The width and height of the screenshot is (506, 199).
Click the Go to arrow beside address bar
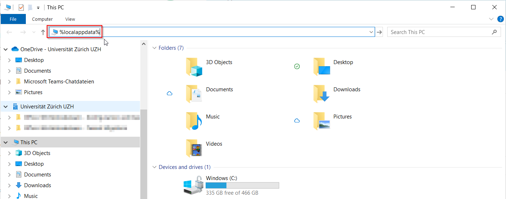pyautogui.click(x=380, y=32)
